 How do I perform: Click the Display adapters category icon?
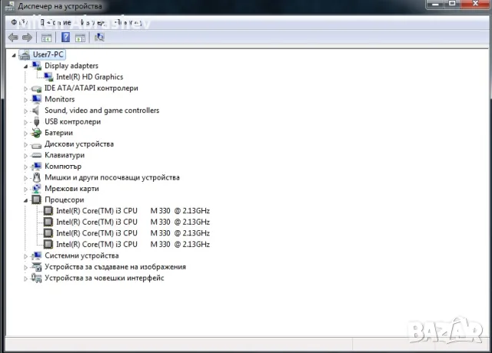coord(37,66)
